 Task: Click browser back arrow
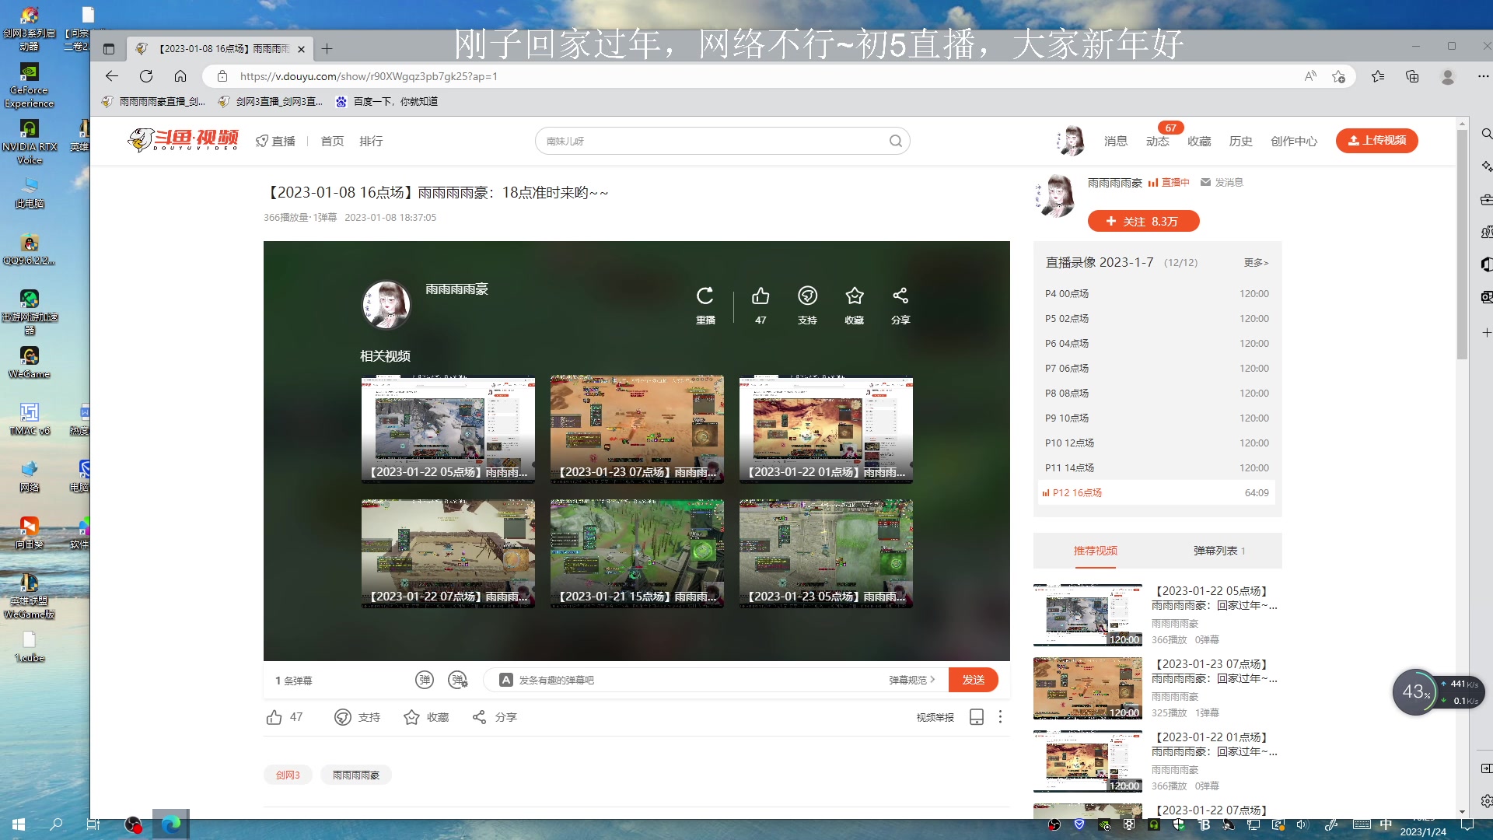(111, 76)
